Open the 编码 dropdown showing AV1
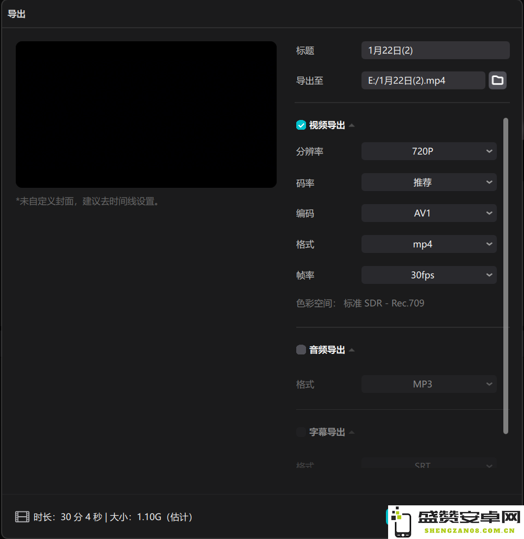This screenshot has height=539, width=524. [429, 213]
